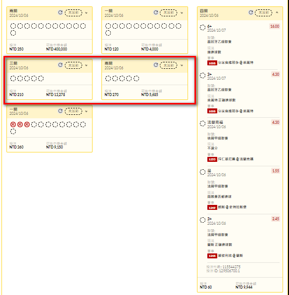
Task: Click the 4.30 odds badge on 3+ selection
Action: point(276,74)
